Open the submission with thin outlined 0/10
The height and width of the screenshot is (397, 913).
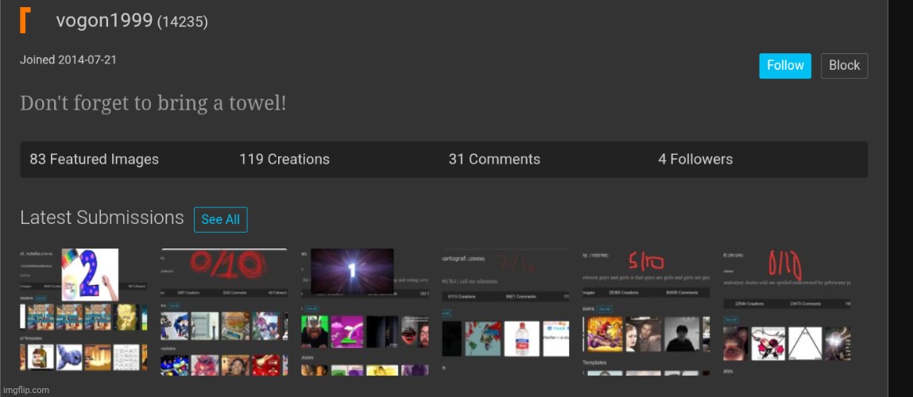pyautogui.click(x=787, y=308)
